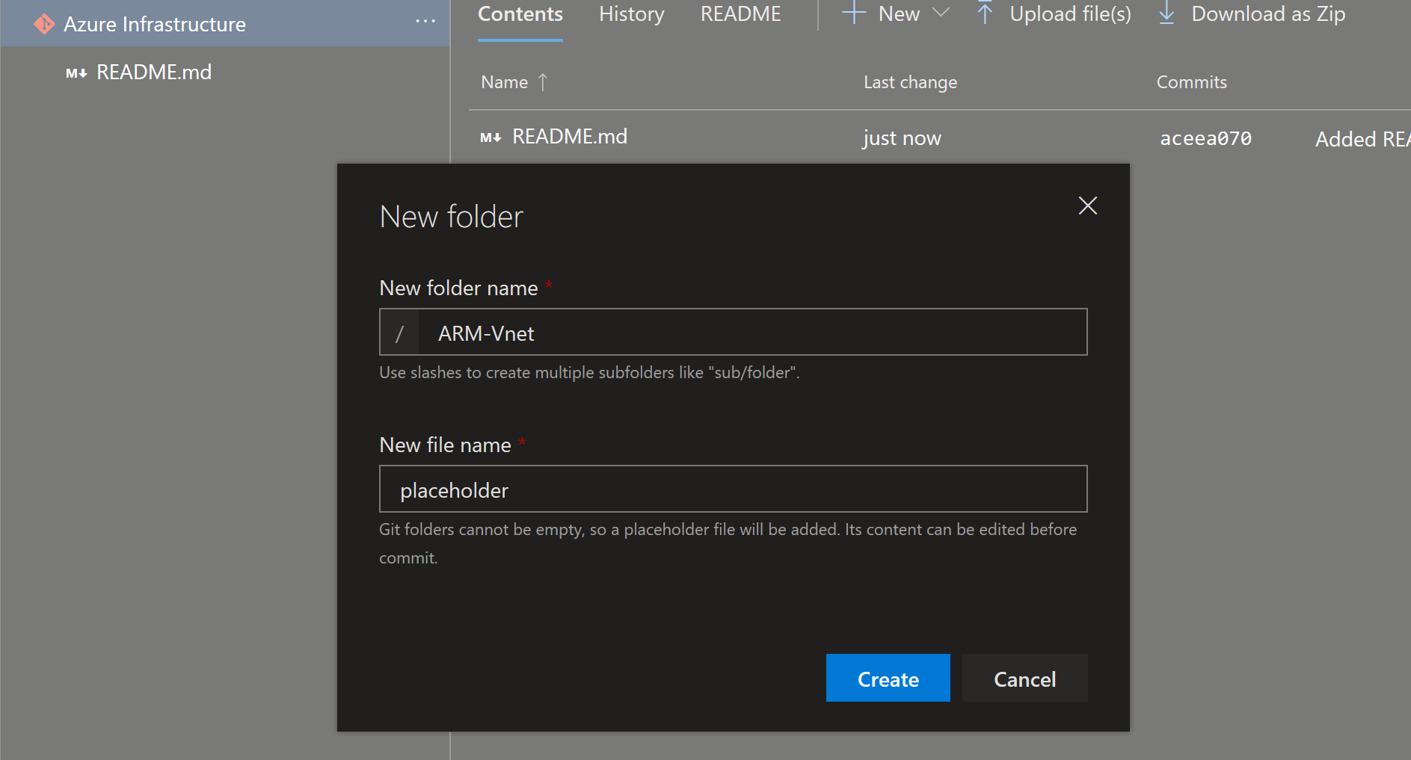
Task: Click the Last change column header
Action: pos(910,82)
